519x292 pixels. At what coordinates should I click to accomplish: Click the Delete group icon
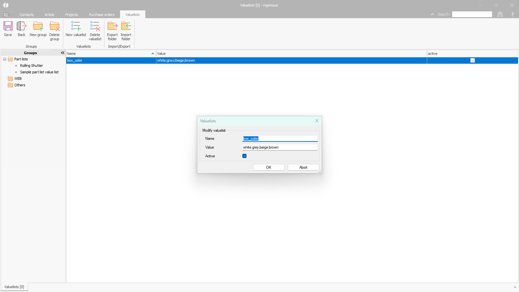click(54, 27)
